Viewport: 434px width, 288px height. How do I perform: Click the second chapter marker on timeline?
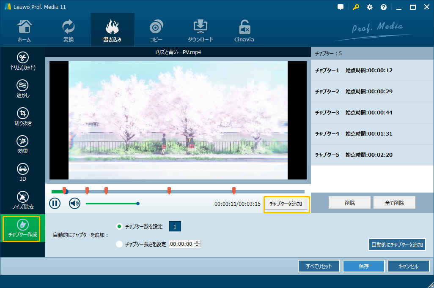[x=87, y=190]
